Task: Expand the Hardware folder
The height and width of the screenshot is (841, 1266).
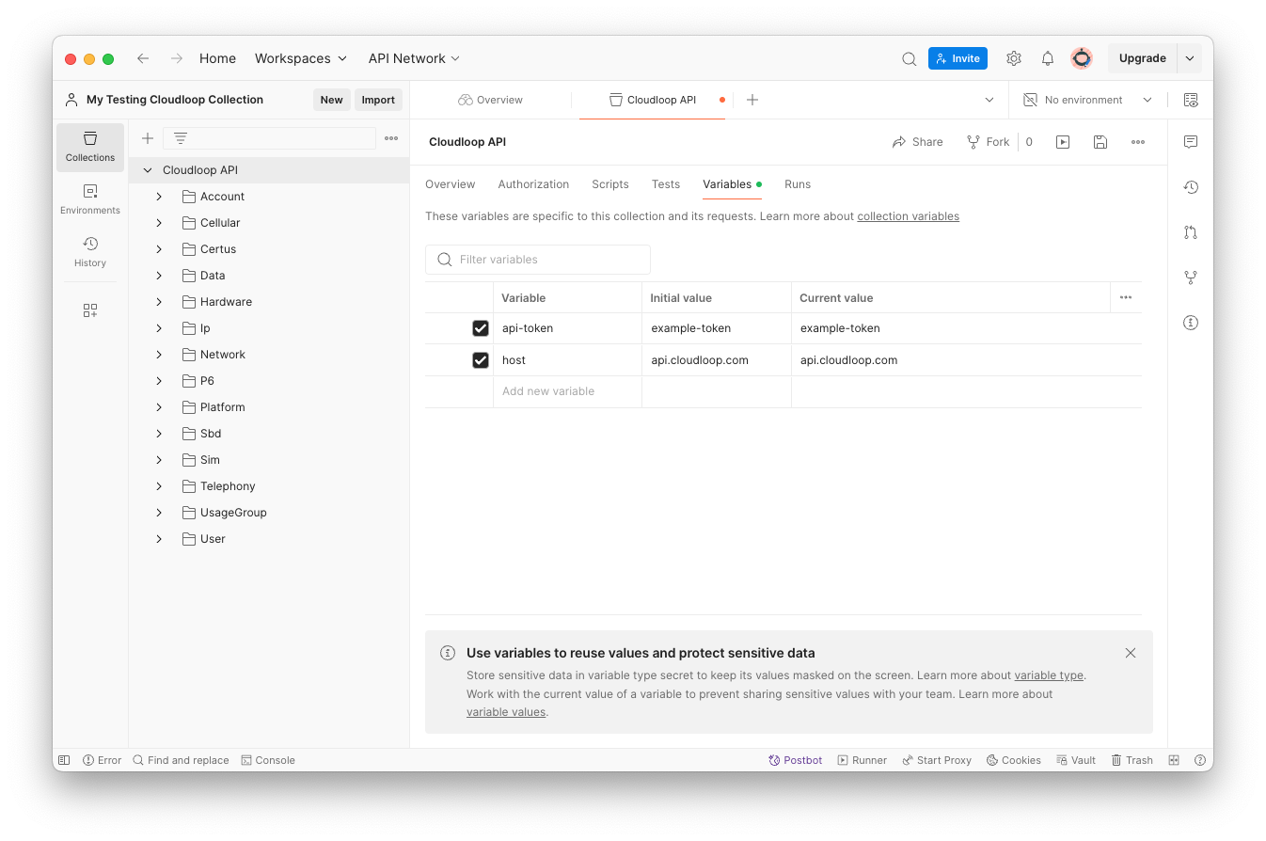Action: [x=159, y=302]
